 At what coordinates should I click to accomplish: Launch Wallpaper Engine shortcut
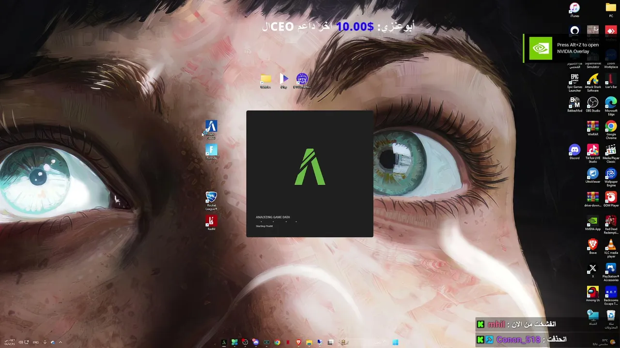611,177
